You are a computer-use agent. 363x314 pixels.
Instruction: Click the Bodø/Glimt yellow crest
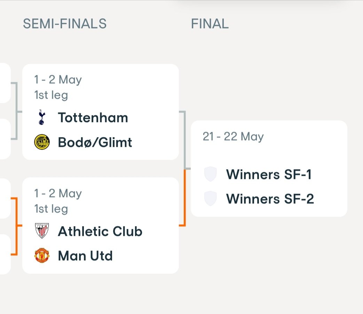(x=42, y=142)
